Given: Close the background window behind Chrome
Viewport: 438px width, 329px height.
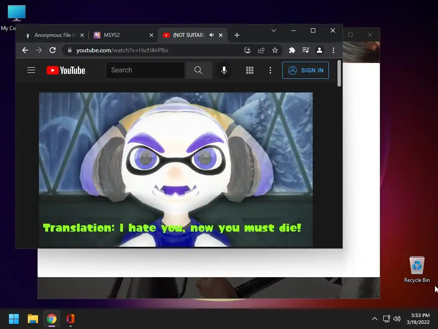Looking at the screenshot, I should tap(370, 35).
